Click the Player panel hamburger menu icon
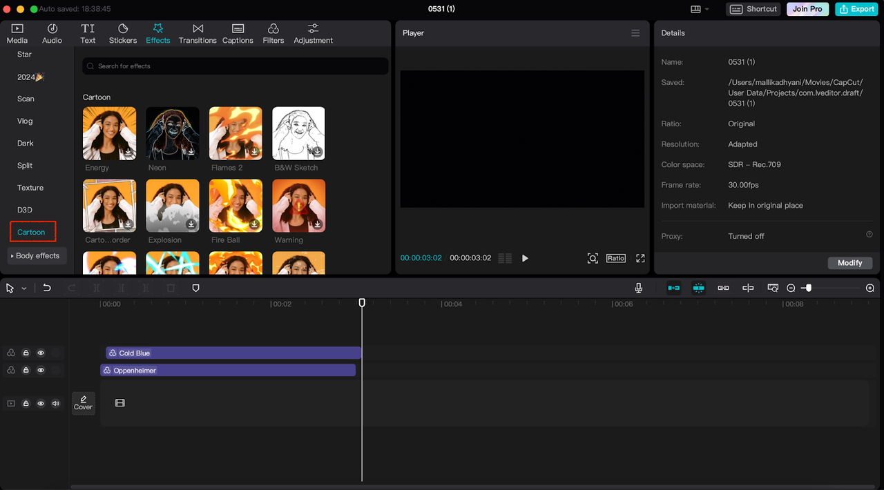The height and width of the screenshot is (490, 884). click(635, 33)
